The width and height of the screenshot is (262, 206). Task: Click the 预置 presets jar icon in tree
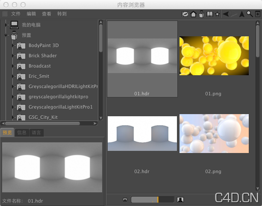click(x=14, y=35)
